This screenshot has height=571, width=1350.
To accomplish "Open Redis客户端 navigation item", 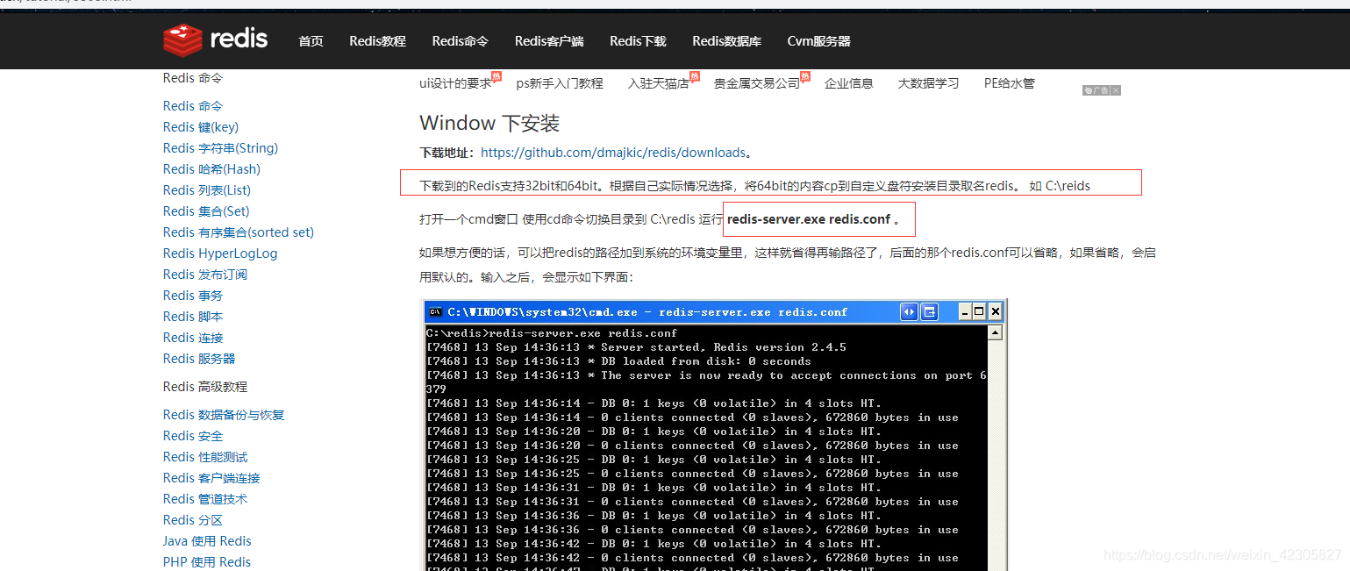I will [x=549, y=41].
